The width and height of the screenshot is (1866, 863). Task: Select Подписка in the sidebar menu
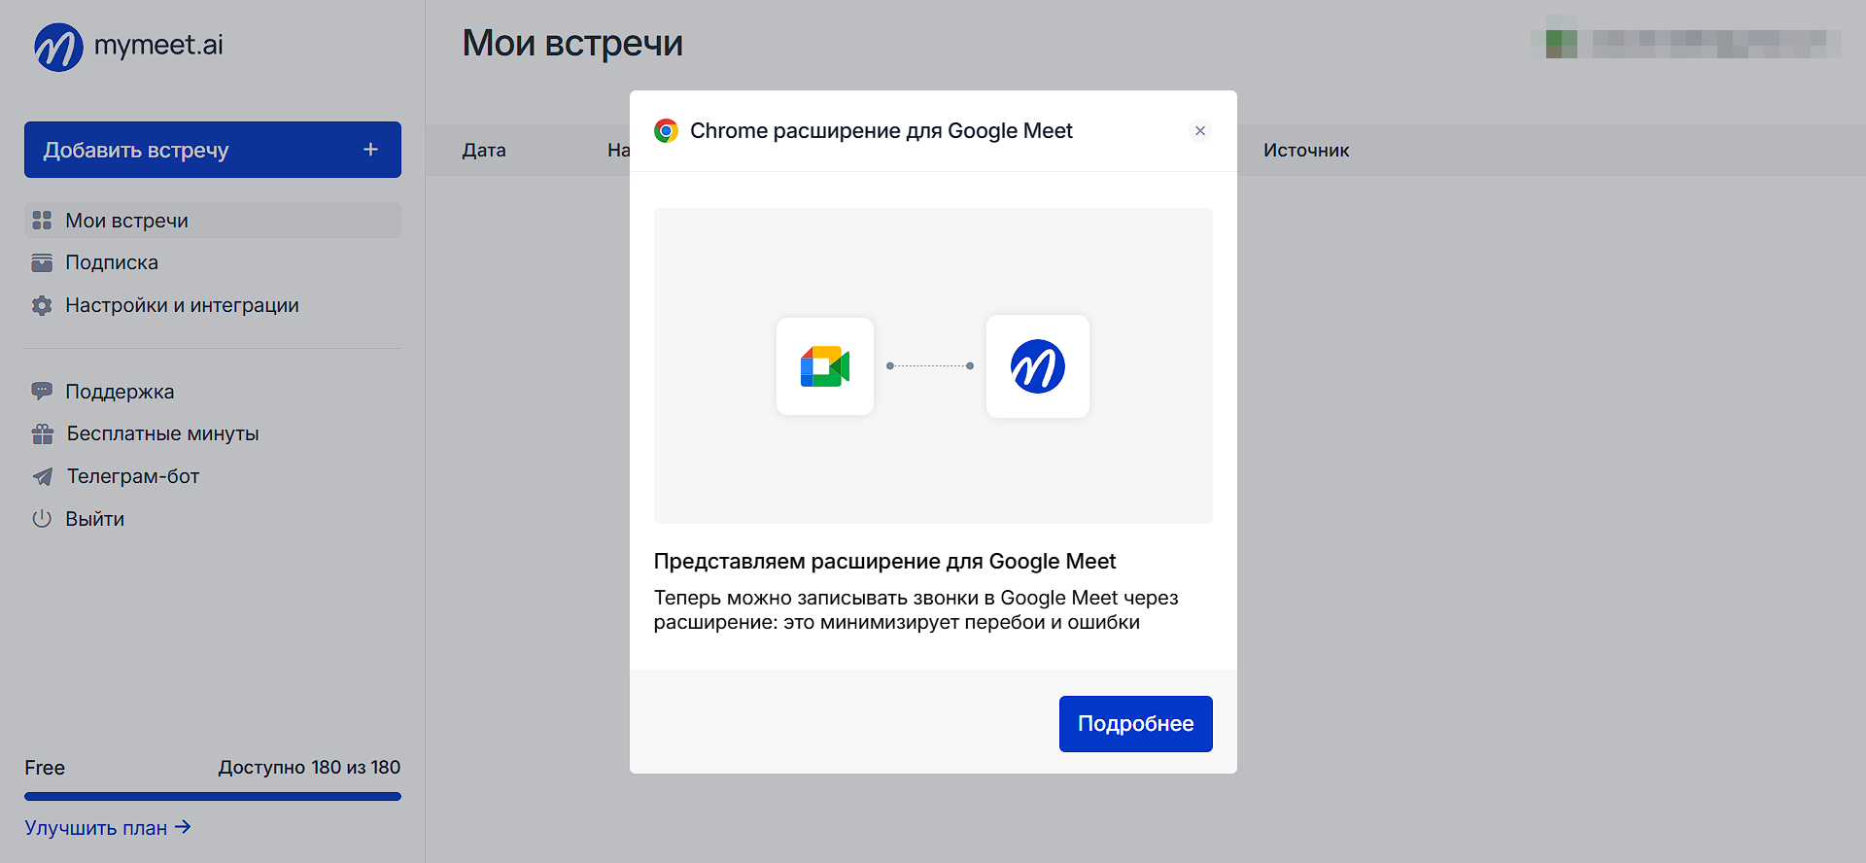[112, 263]
